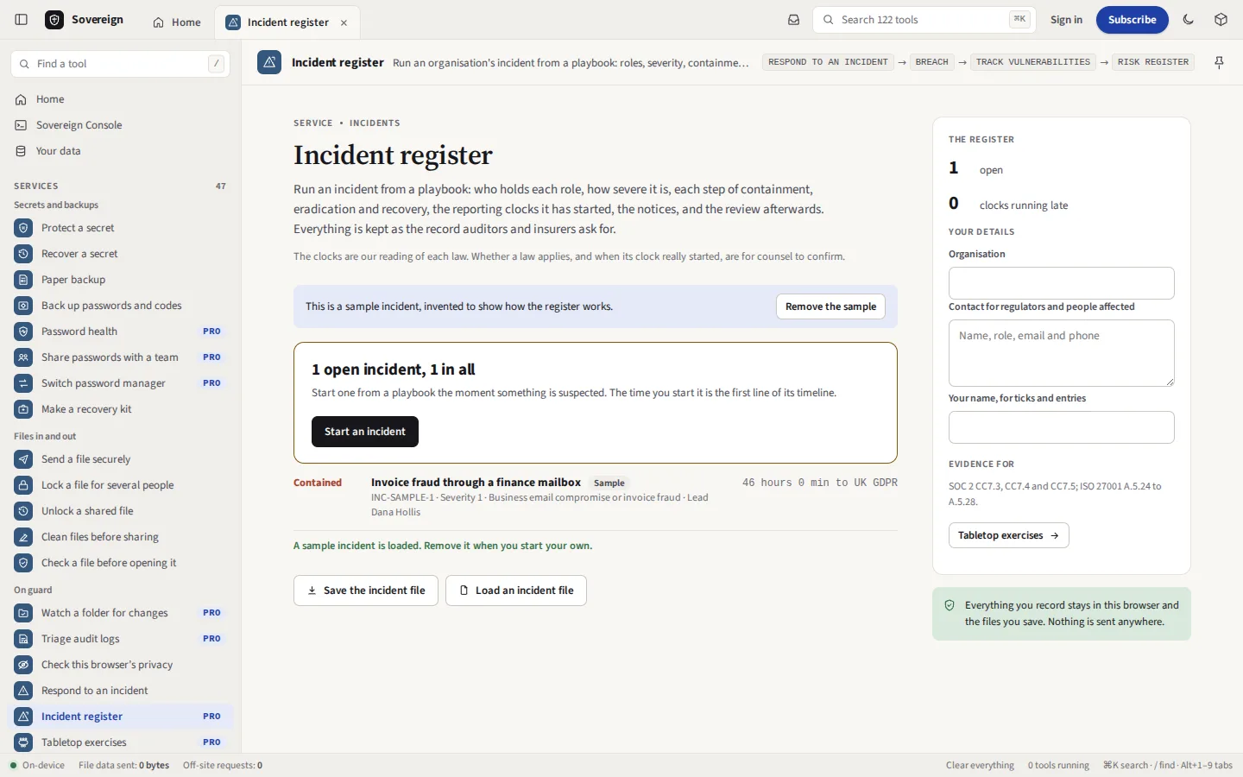This screenshot has width=1243, height=777.
Task: Open the Invoice fraud sample incident
Action: click(x=596, y=497)
